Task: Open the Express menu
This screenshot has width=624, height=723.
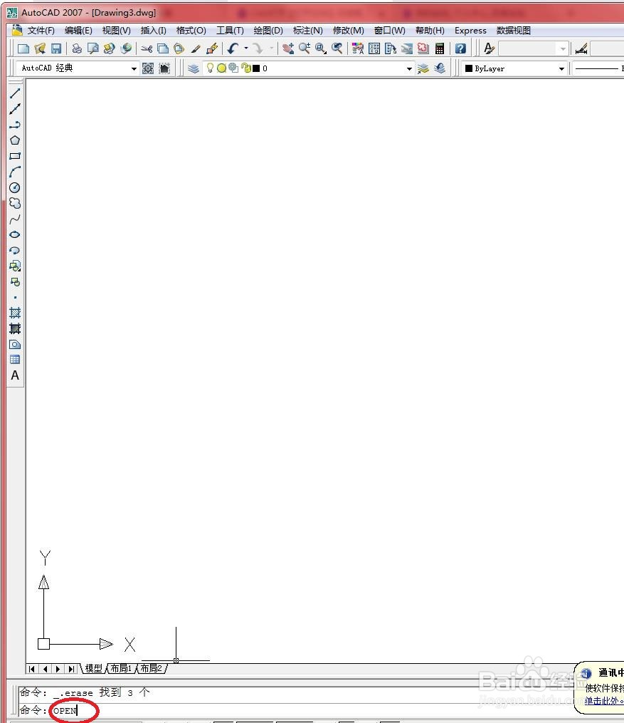Action: (470, 31)
